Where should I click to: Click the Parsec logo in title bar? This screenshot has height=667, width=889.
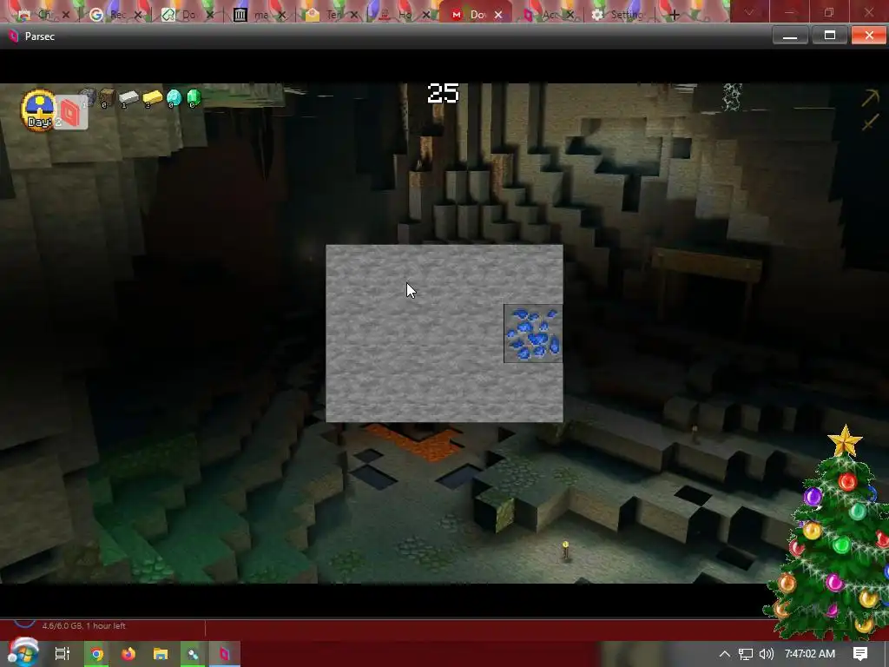pyautogui.click(x=14, y=36)
